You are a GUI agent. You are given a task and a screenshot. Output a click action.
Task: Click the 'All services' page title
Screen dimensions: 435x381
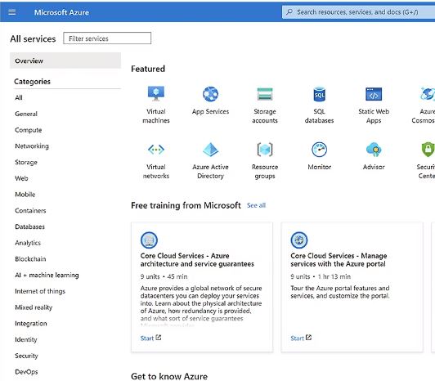click(33, 38)
